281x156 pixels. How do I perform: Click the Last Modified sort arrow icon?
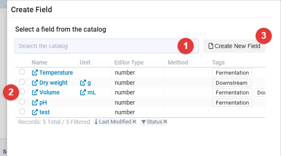point(96,122)
